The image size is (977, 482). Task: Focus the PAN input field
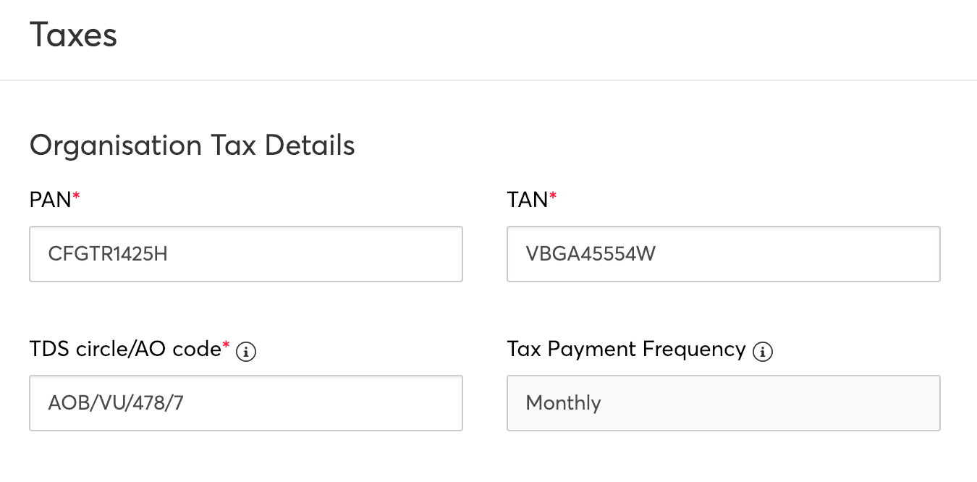click(246, 254)
